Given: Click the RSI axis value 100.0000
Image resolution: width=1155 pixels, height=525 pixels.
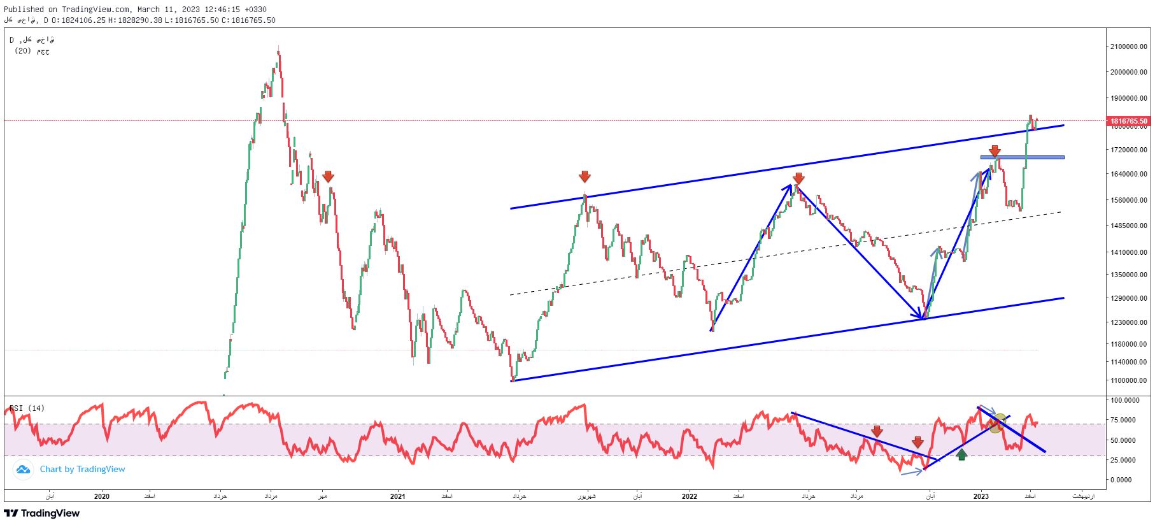Looking at the screenshot, I should tap(1125, 401).
